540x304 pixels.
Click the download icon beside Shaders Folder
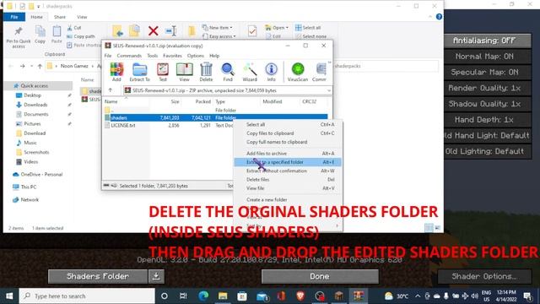156,276
